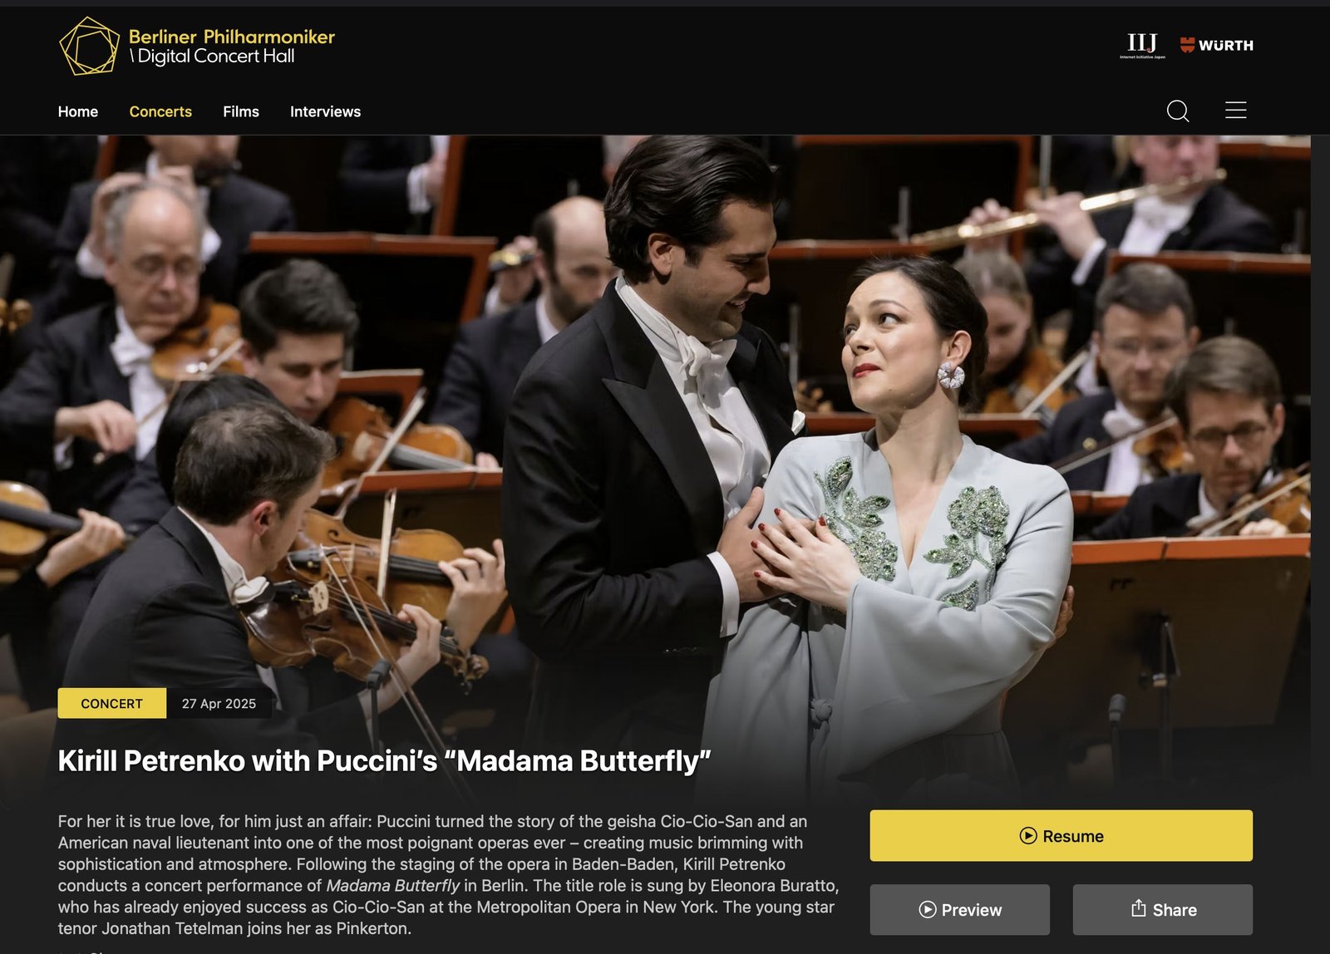Click the Digital Concert Hall wordmark text
Image resolution: width=1330 pixels, height=954 pixels.
pyautogui.click(x=213, y=57)
